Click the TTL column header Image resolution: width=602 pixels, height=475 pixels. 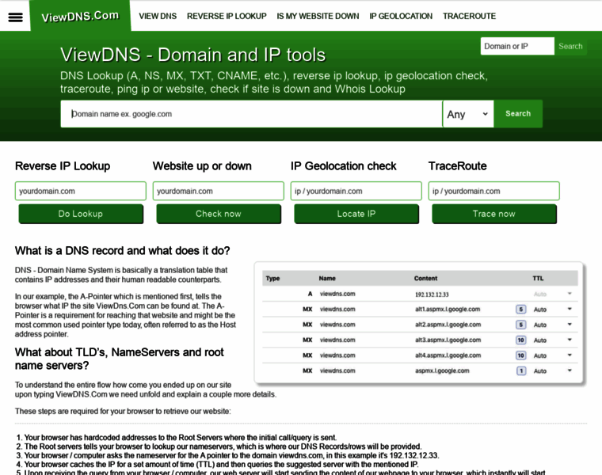click(x=538, y=278)
